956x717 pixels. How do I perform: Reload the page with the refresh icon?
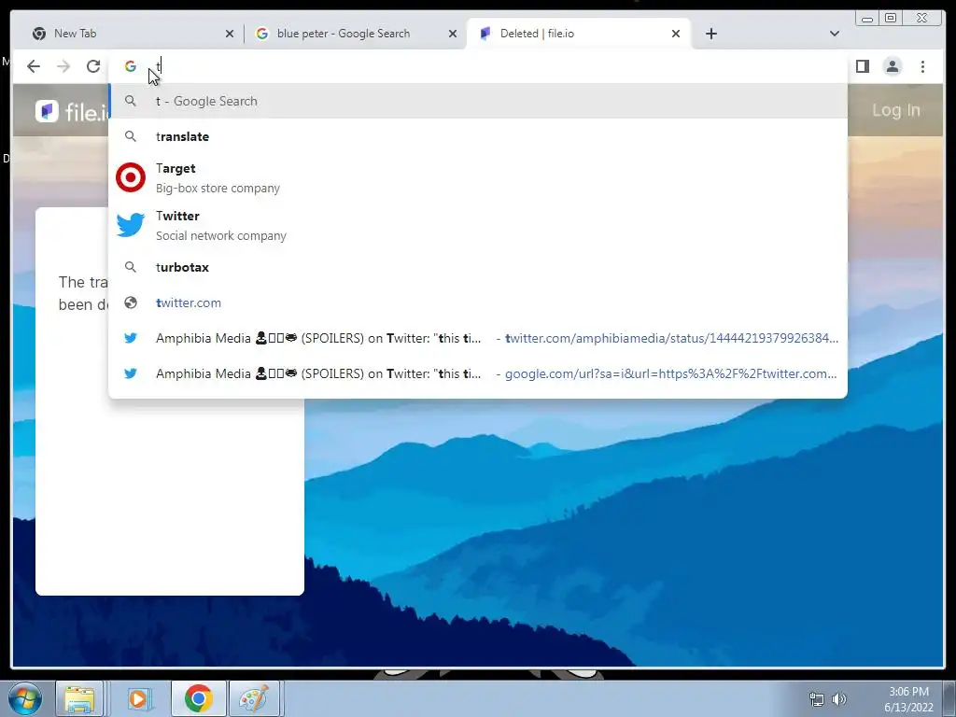tap(93, 66)
